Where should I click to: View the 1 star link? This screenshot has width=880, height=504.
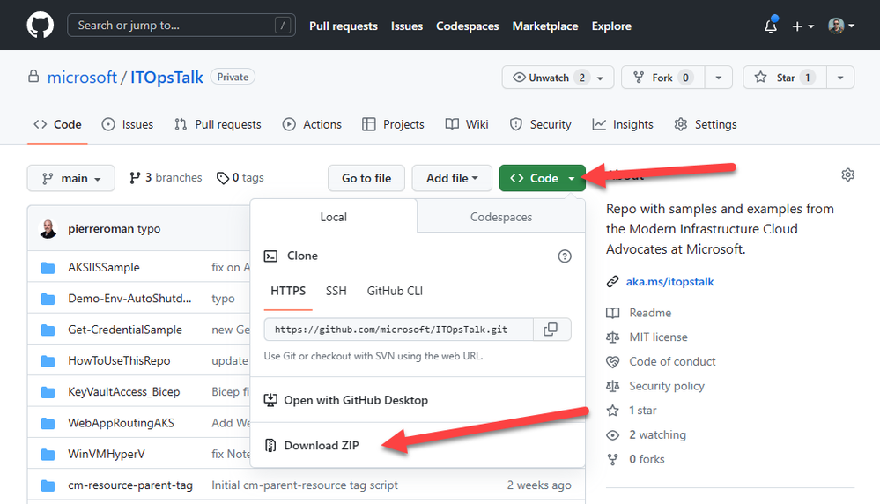[x=642, y=411]
